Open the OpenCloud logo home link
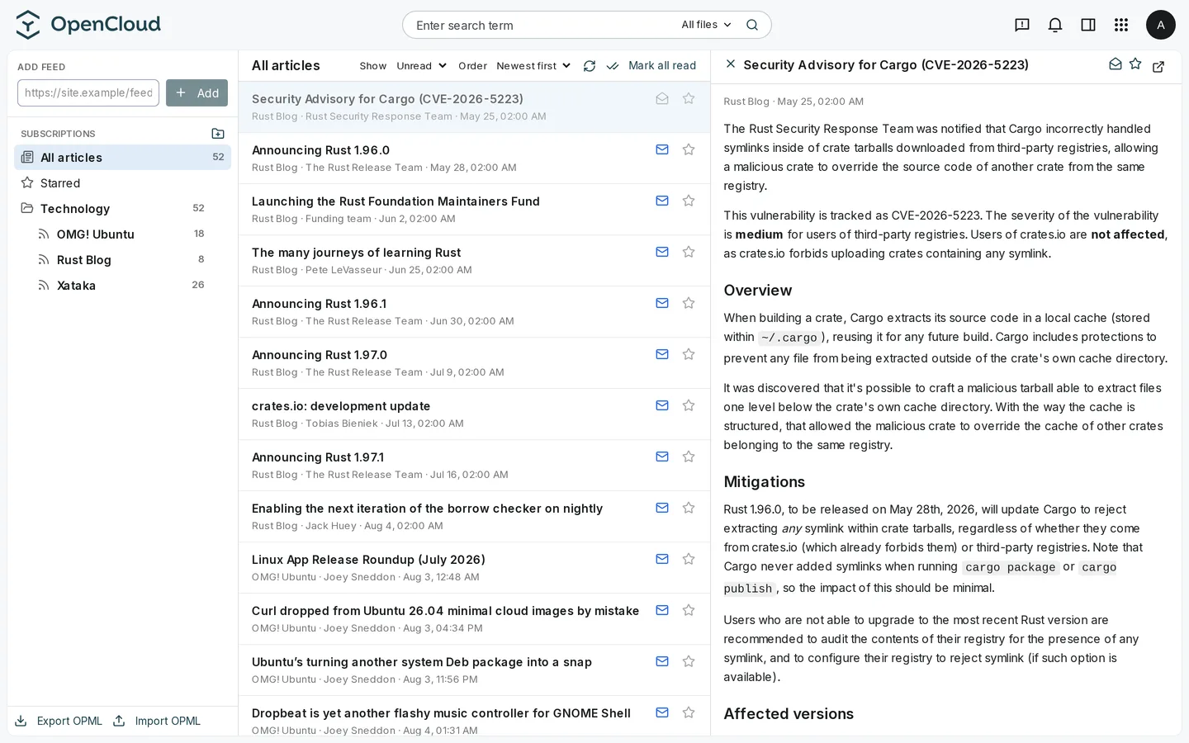Screen dimensions: 1189x743 pos(88,25)
